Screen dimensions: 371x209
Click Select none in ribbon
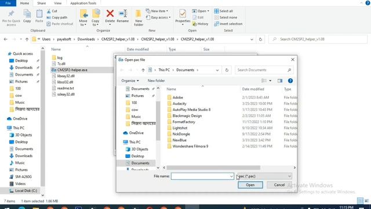(x=225, y=17)
